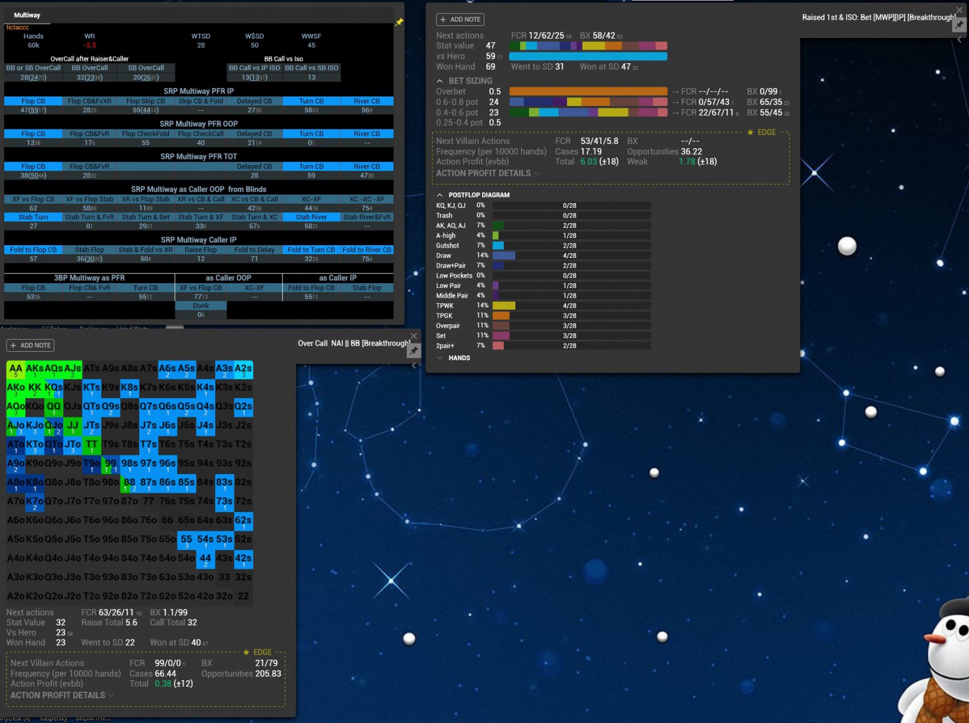The width and height of the screenshot is (969, 723).
Task: Click the Overbet sizing color bar
Action: click(x=588, y=92)
